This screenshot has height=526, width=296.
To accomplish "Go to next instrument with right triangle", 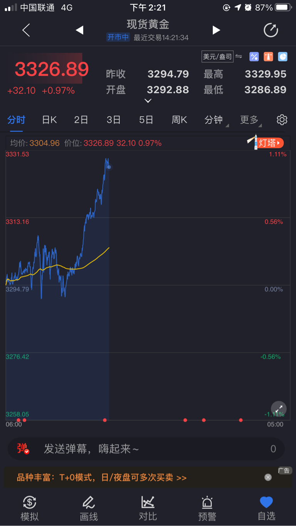I will pyautogui.click(x=216, y=30).
